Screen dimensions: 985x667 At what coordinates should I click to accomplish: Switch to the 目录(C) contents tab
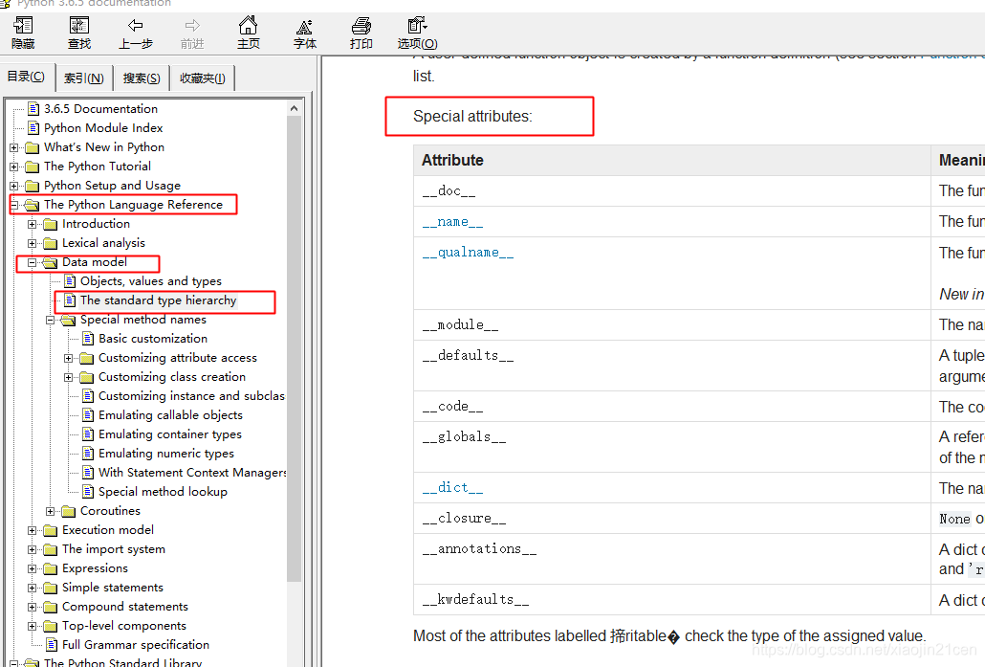pos(27,77)
